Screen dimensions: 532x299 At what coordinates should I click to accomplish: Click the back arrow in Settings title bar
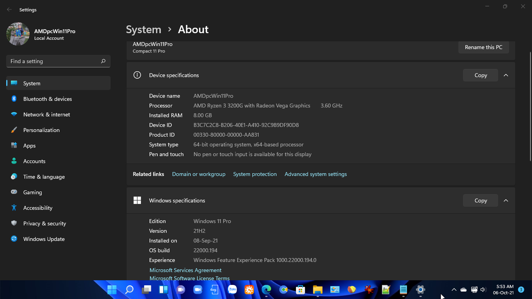pos(9,10)
